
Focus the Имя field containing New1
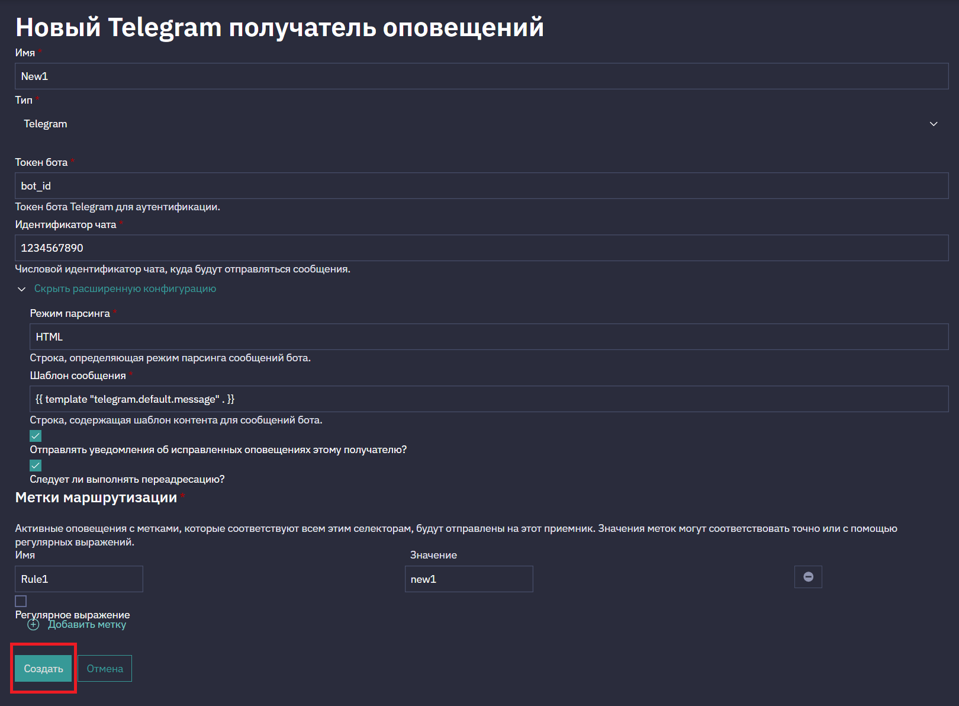[x=481, y=76]
